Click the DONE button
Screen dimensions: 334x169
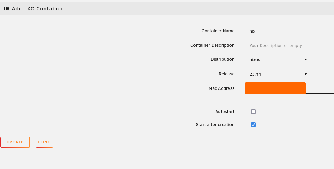point(44,142)
